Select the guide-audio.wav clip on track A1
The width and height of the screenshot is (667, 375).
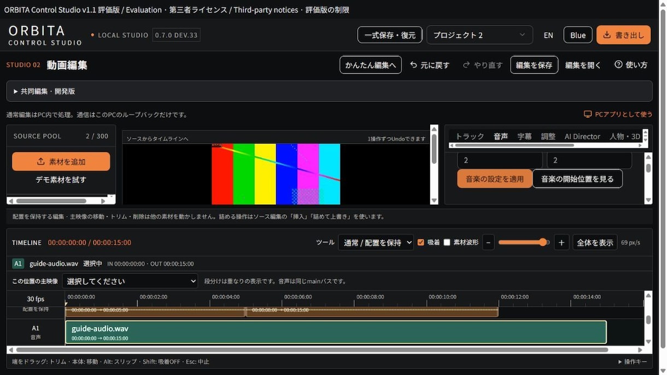point(336,332)
